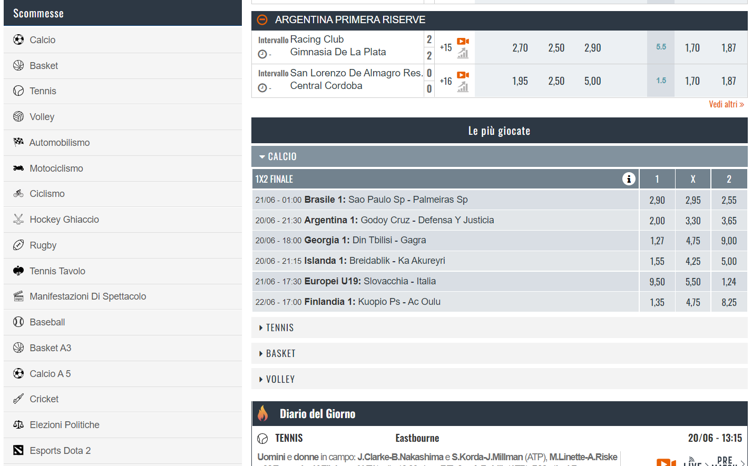
Task: Expand the Volley most-played section
Action: tap(499, 379)
